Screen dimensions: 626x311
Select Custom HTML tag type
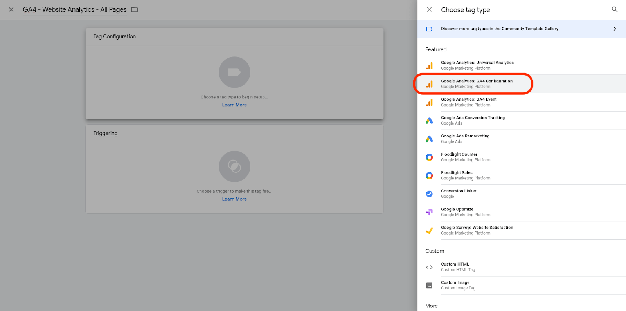click(522, 267)
